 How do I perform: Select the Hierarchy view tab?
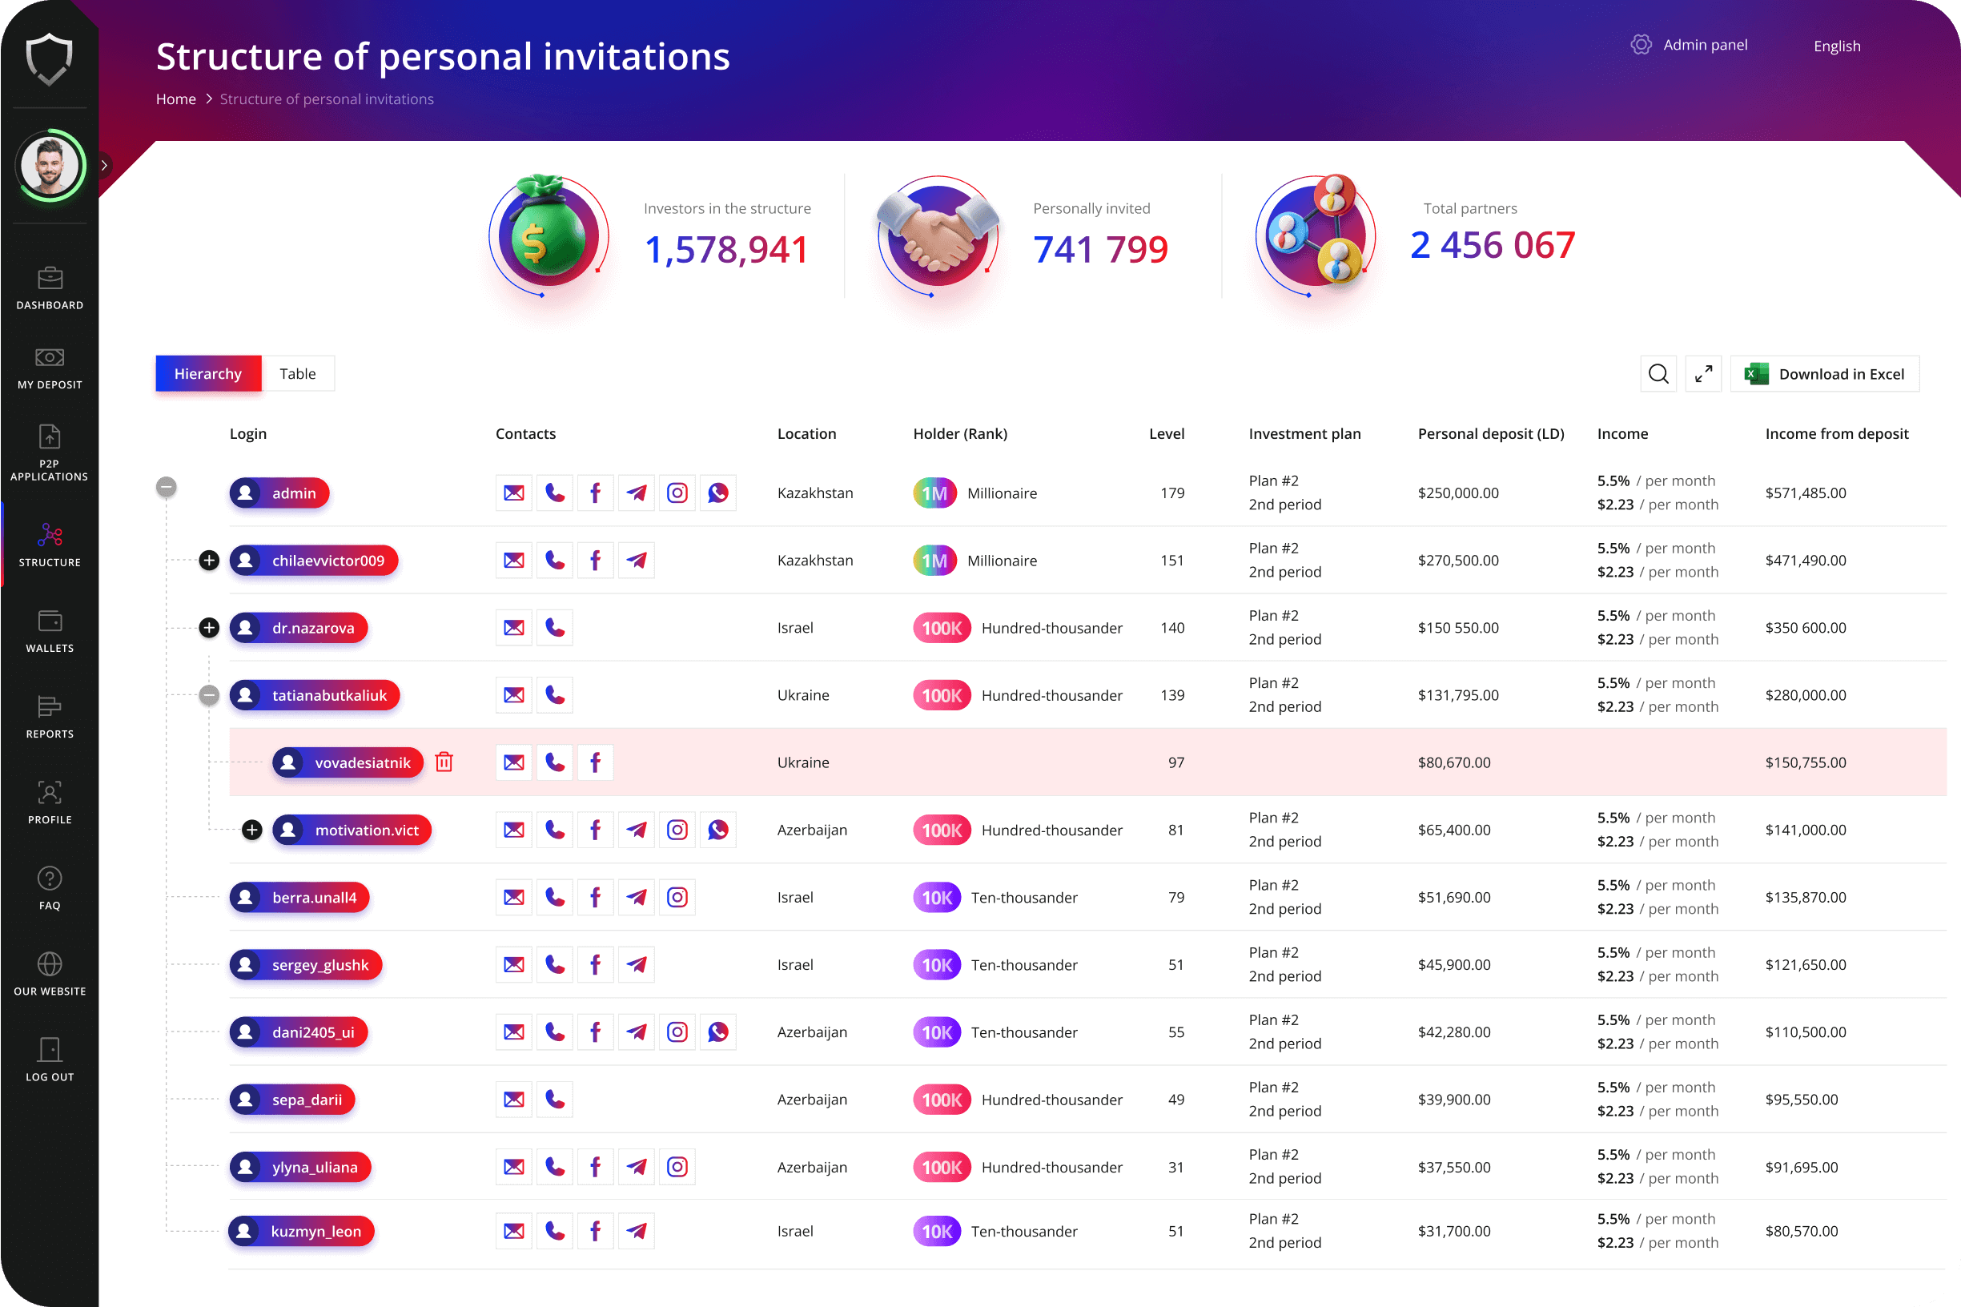pos(207,373)
